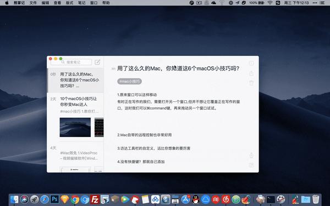This screenshot has width=330, height=206.
Task: Click the screen recording status icon in menu bar
Action: coord(199,3)
